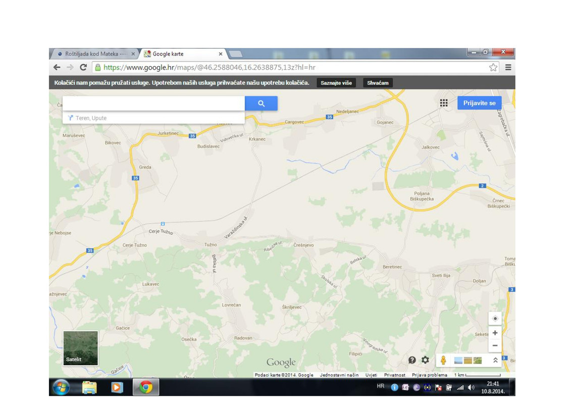Click the Chrome taskbar icon
This screenshot has width=571, height=404.
pyautogui.click(x=146, y=387)
